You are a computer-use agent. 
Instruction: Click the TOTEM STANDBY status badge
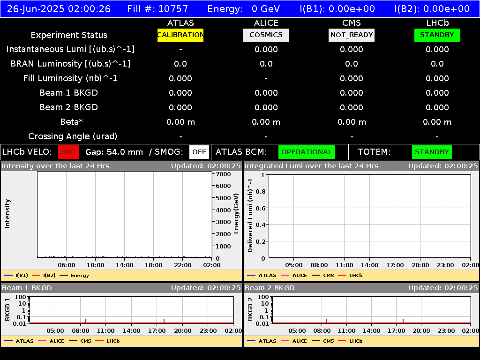(432, 152)
